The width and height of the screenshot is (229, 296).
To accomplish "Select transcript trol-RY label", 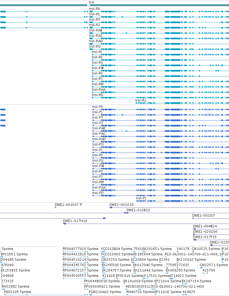I will [97, 79].
